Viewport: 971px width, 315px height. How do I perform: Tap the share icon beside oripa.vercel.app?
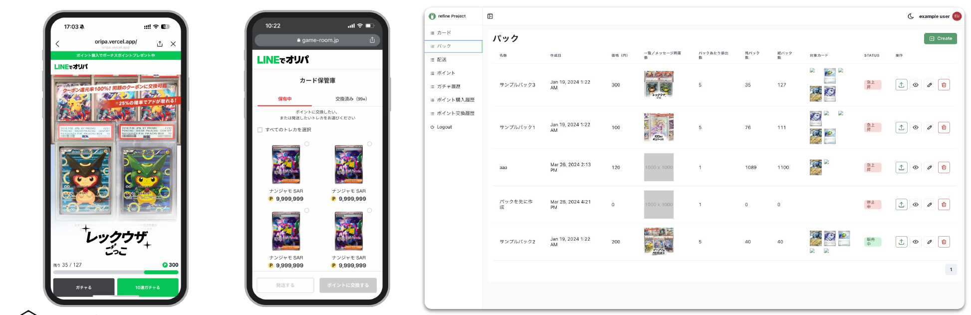[160, 44]
